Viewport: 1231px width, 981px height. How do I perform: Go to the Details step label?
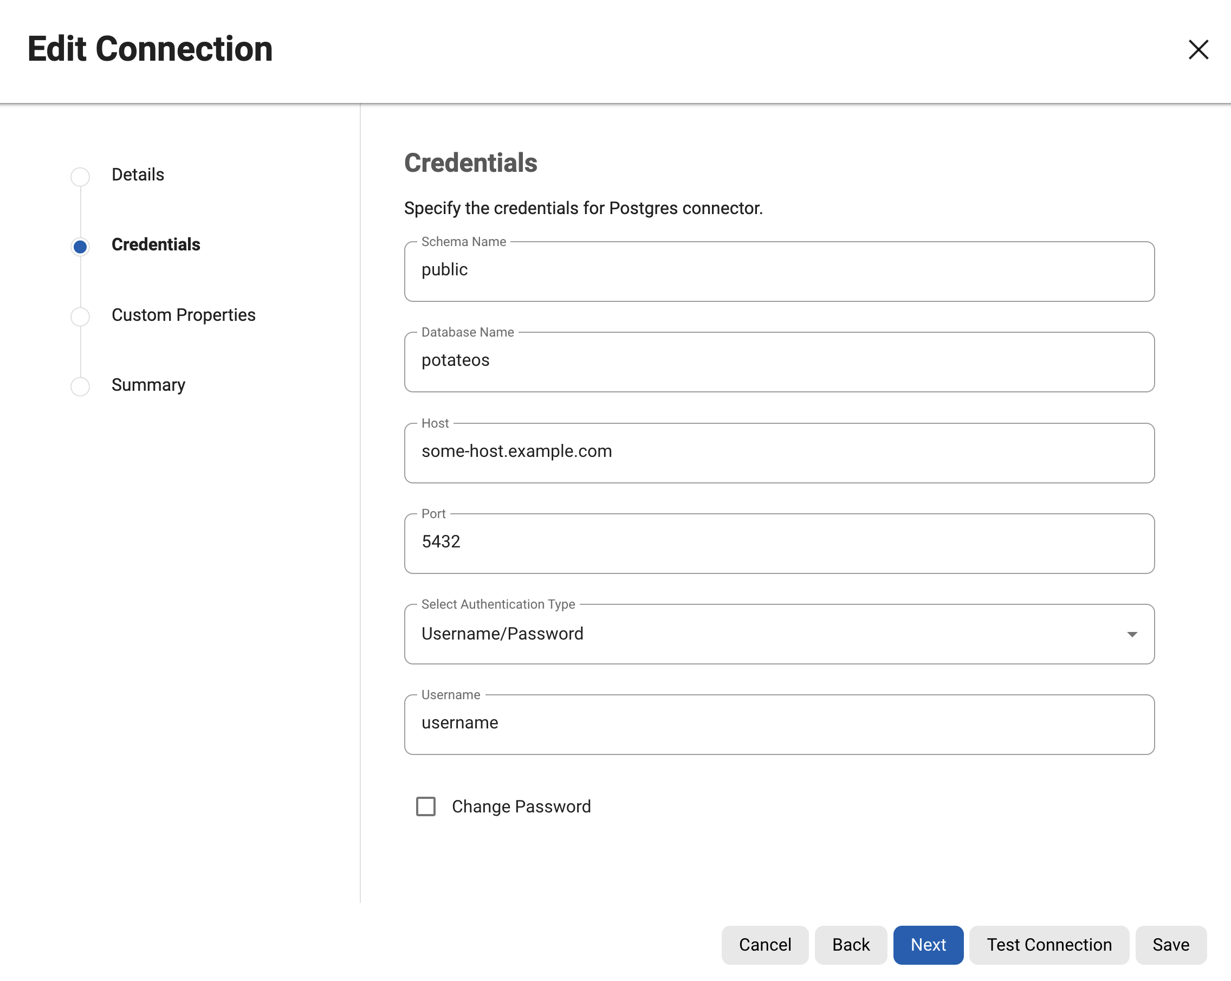tap(138, 175)
